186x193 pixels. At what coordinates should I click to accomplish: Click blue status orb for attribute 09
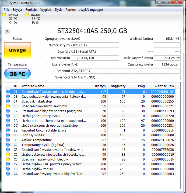tap(8, 116)
